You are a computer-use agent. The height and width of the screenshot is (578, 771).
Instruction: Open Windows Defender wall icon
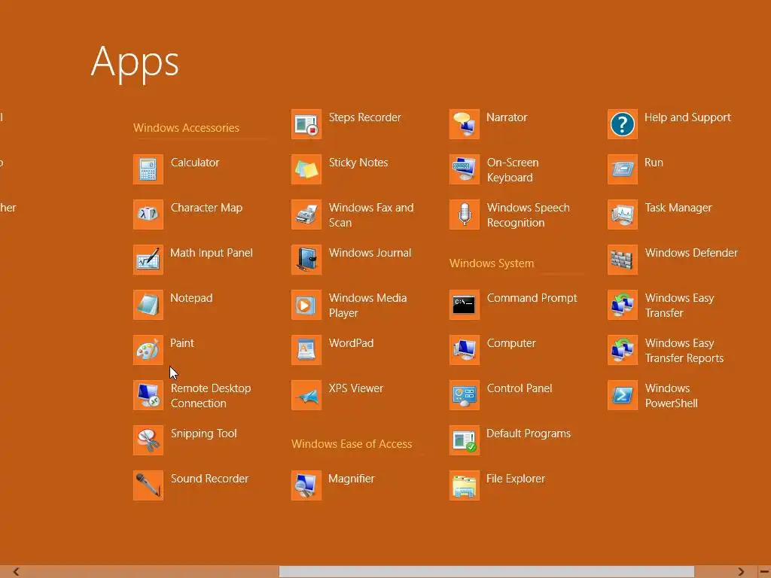623,260
